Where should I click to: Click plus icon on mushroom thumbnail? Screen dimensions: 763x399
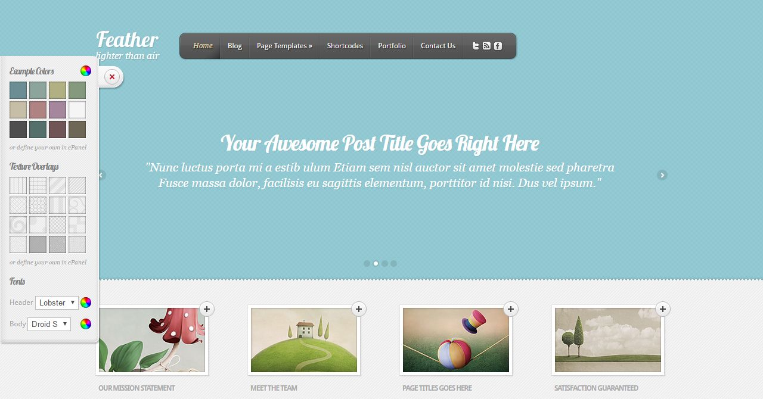pyautogui.click(x=206, y=309)
